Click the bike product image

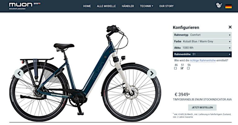tap(85, 73)
